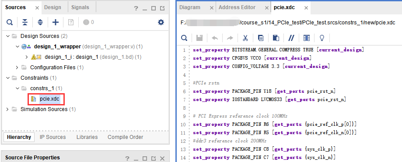The height and width of the screenshot is (162, 402).
Task: Redo edit in text editor
Action: click(x=230, y=38)
